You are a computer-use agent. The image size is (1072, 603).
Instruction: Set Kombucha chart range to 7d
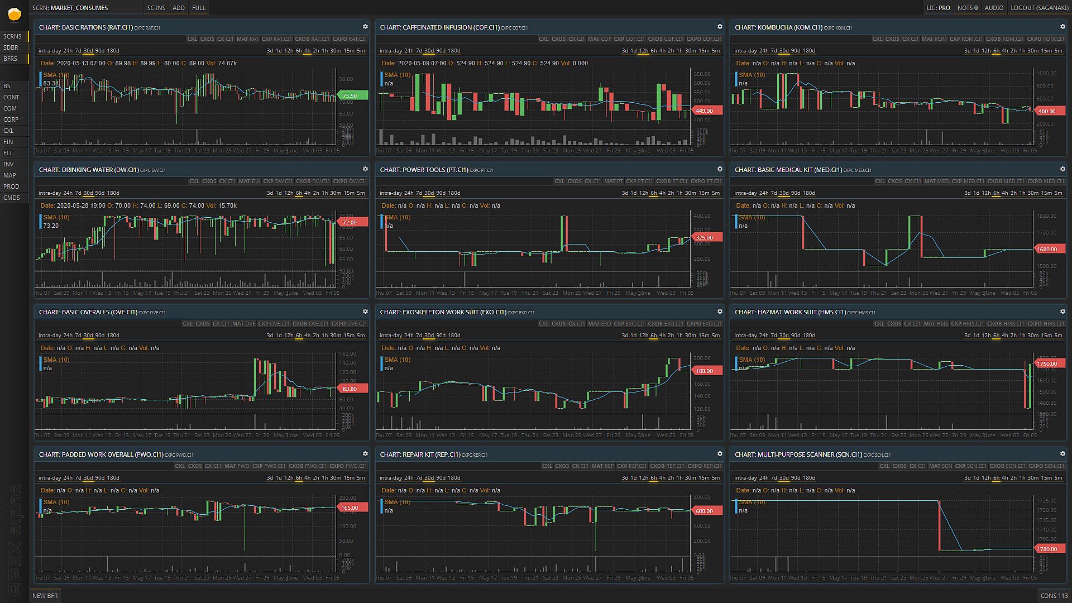774,51
